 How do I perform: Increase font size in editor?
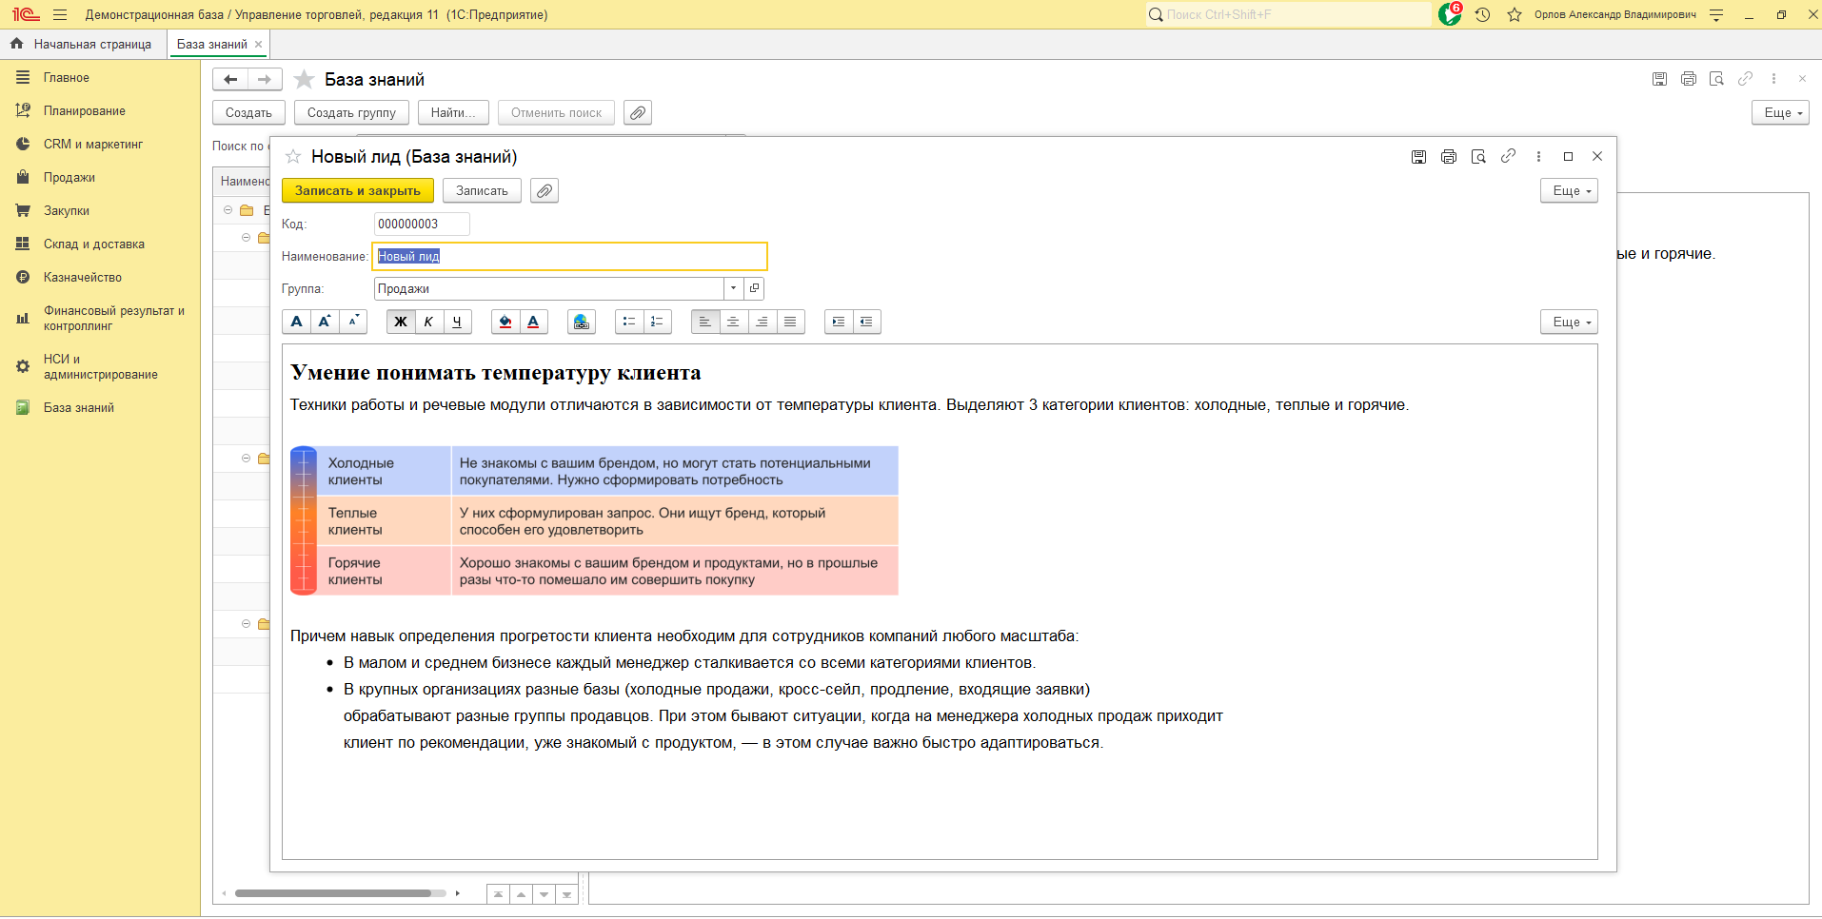tap(325, 322)
